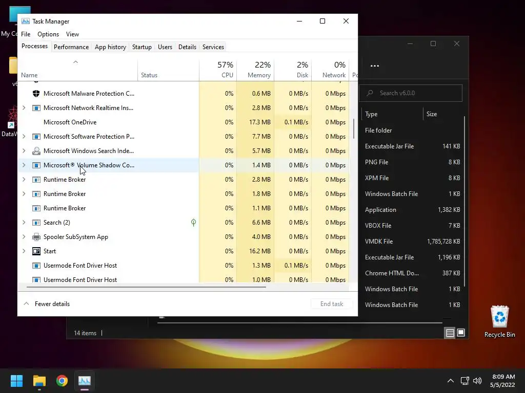The width and height of the screenshot is (525, 393).
Task: Click the Microsoft Network Realtime Inspection process icon
Action: pyautogui.click(x=36, y=108)
